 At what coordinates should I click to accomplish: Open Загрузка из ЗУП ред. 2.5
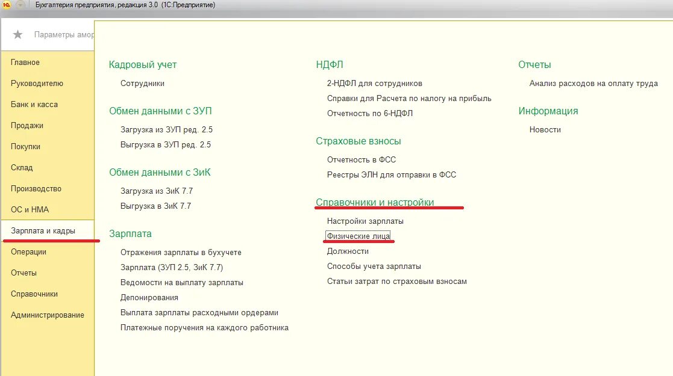tap(166, 129)
